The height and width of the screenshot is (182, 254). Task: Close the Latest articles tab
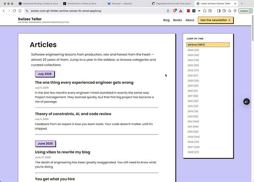(235, 3)
